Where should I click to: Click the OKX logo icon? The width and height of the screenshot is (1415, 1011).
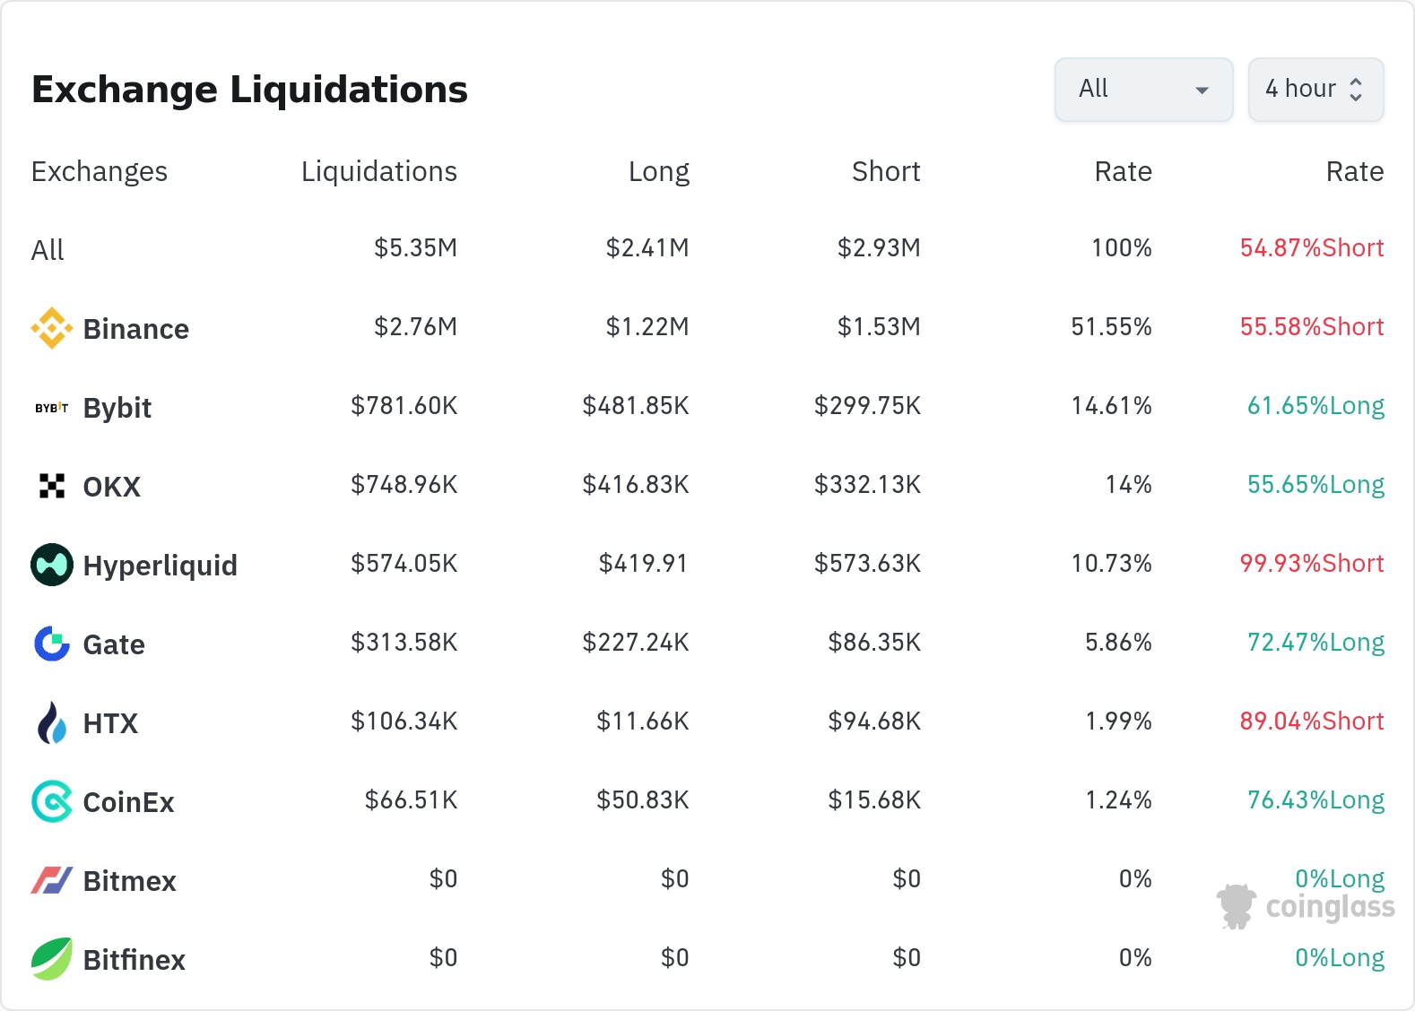[52, 486]
